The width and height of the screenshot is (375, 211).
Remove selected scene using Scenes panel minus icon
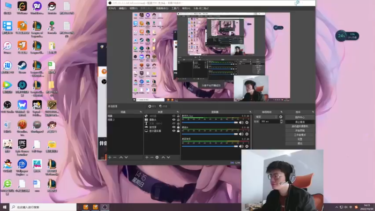(x=115, y=157)
